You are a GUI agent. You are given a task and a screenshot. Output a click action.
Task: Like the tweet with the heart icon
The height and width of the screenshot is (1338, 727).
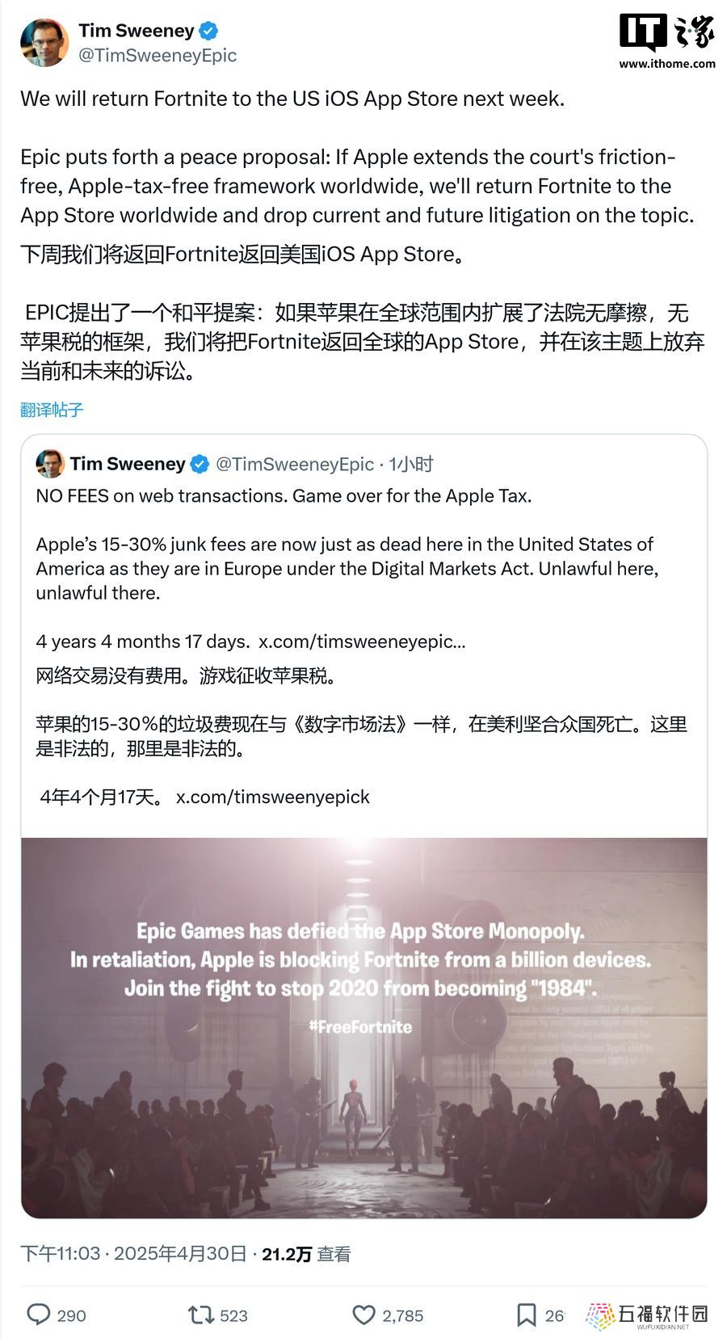coord(364,1315)
